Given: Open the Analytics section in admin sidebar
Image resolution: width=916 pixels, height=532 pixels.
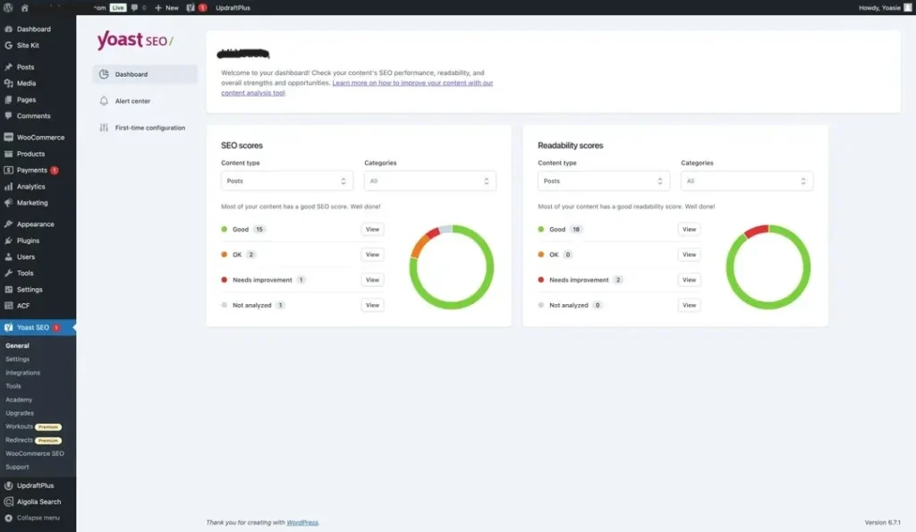Looking at the screenshot, I should [x=31, y=186].
